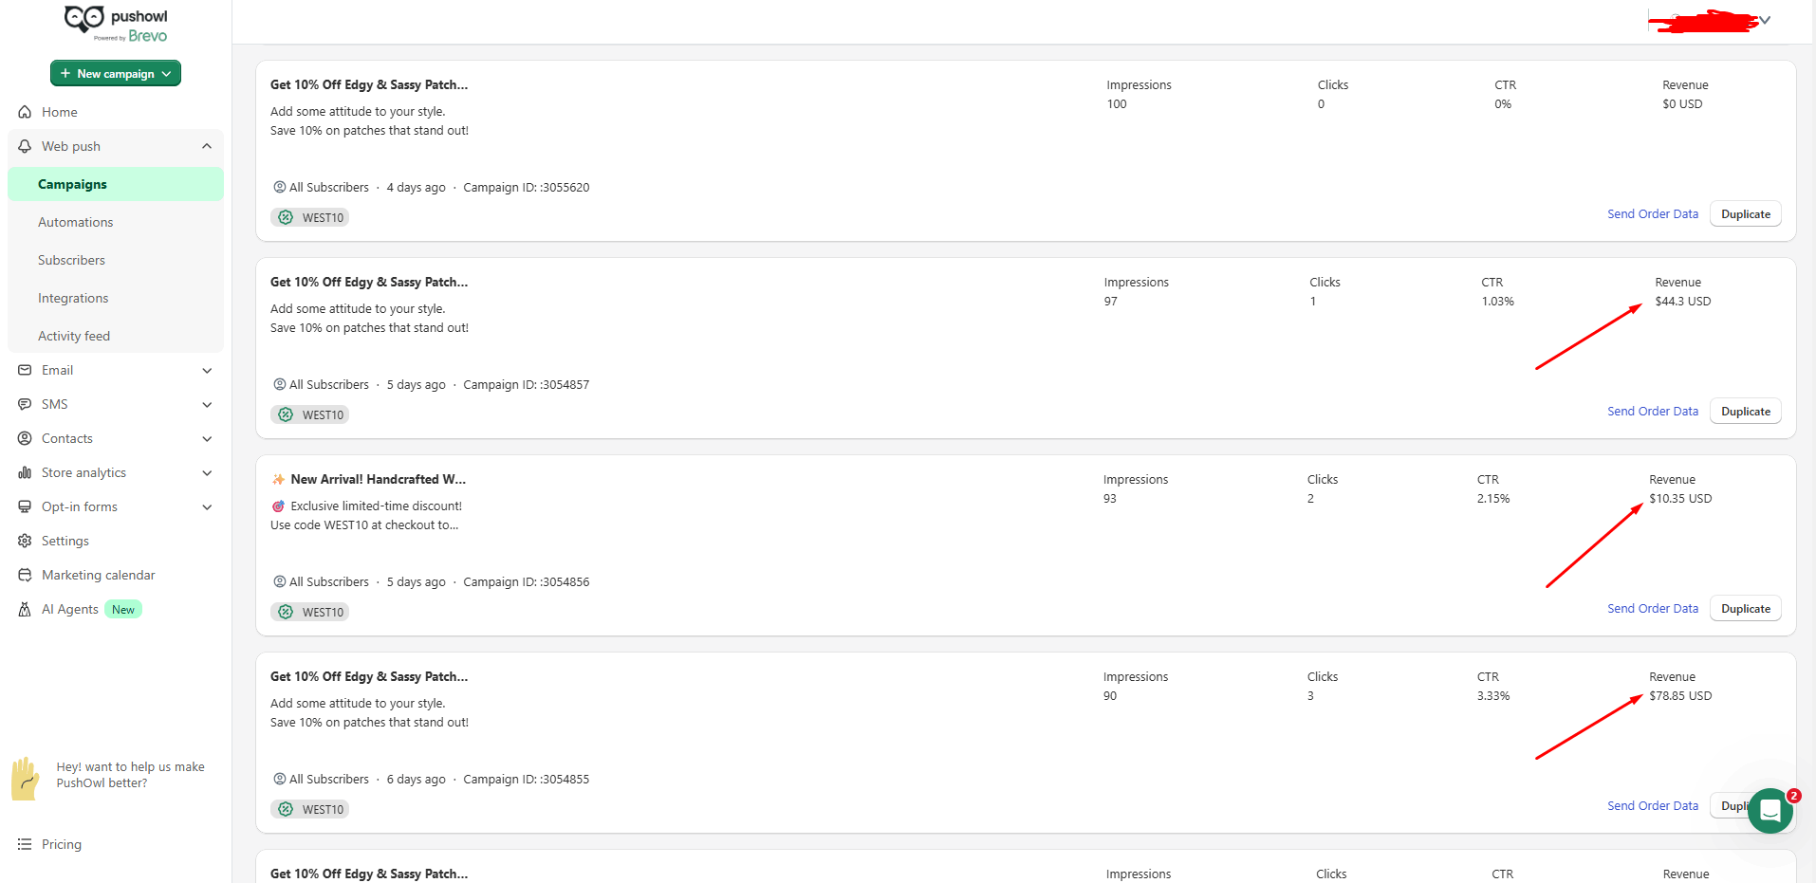The width and height of the screenshot is (1816, 883).
Task: Click the Pricing list icon
Action: click(x=25, y=844)
